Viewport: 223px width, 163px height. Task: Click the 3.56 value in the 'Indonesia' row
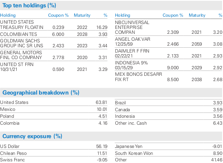pyautogui.click(x=218, y=116)
